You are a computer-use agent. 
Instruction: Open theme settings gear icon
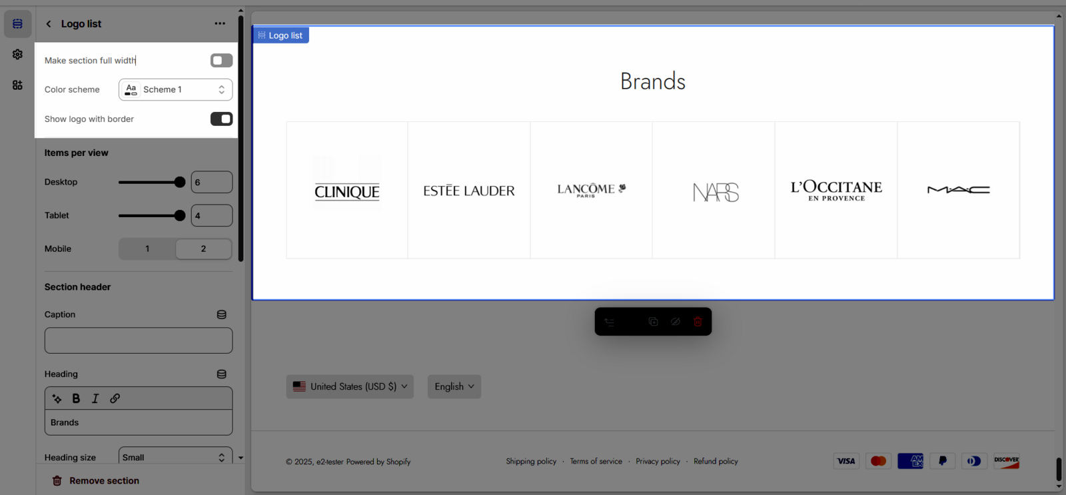17,55
